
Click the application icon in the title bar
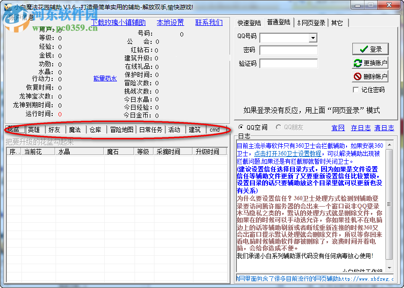coord(8,7)
